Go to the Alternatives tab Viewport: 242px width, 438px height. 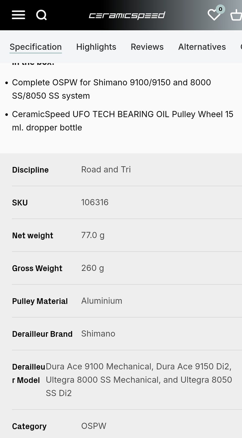(x=202, y=47)
